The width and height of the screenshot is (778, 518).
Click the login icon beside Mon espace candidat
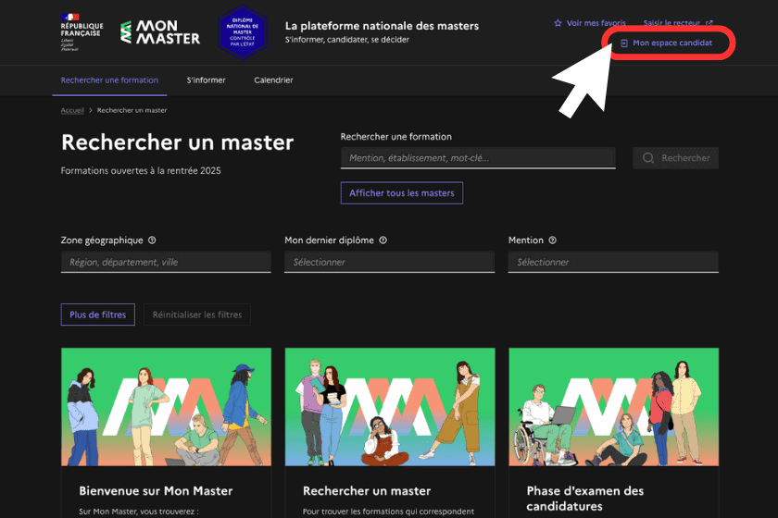624,43
